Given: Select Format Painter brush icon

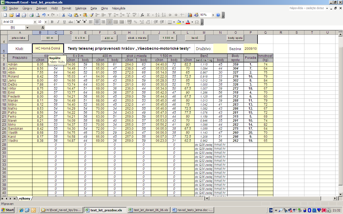Looking at the screenshot, I should (91, 15).
